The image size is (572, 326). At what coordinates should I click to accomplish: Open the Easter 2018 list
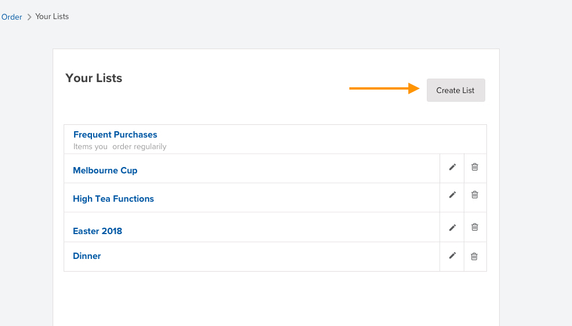click(98, 231)
